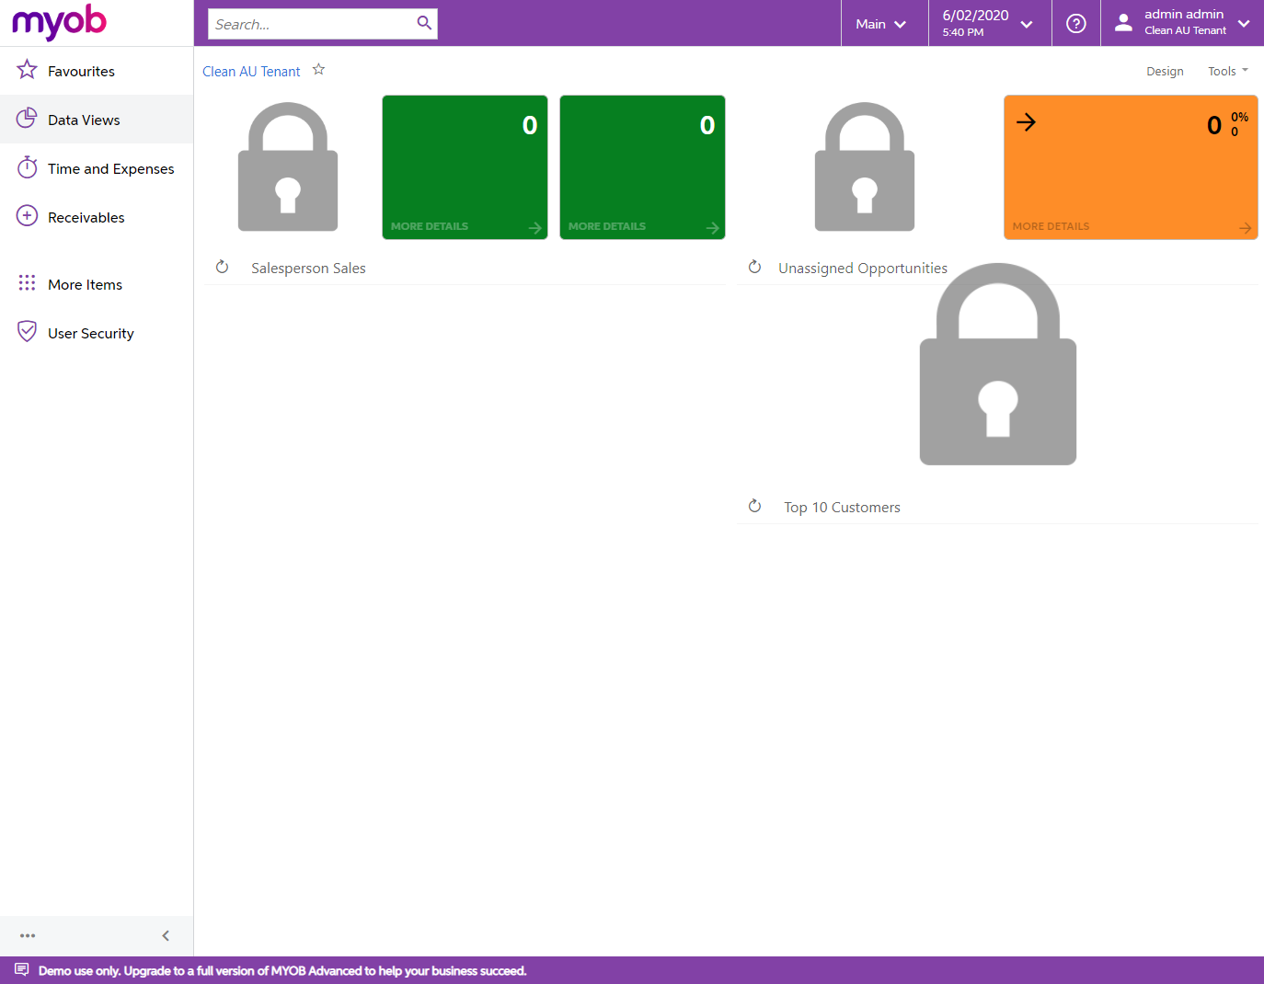Click the More Items grid dots icon
Image resolution: width=1264 pixels, height=984 pixels.
(28, 283)
